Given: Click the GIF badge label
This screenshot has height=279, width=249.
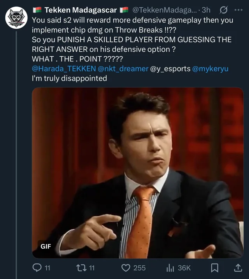Looking at the screenshot, I should (46, 246).
